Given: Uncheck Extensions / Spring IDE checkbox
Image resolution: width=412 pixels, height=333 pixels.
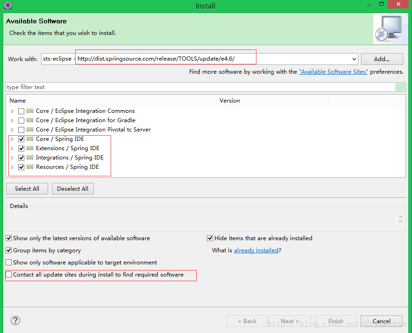Looking at the screenshot, I should coord(21,148).
